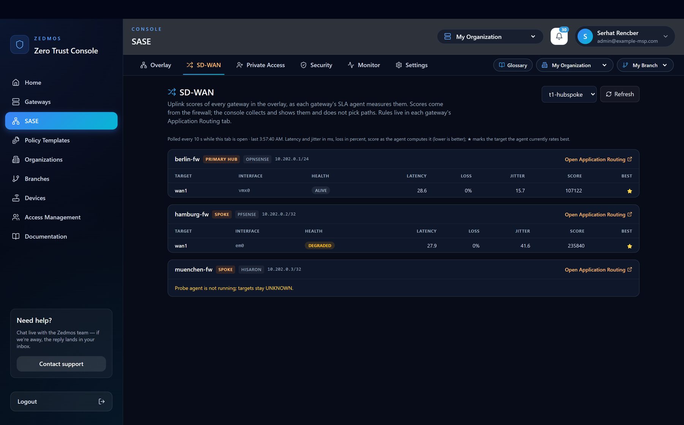Click the server icon in organization selector

(448, 36)
